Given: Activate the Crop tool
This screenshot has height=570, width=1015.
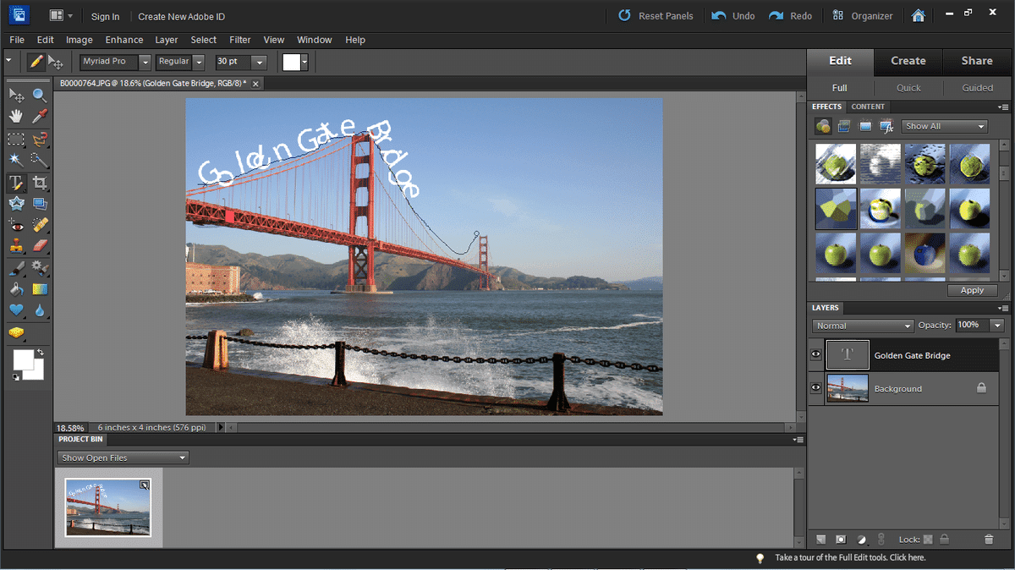Looking at the screenshot, I should [x=39, y=182].
